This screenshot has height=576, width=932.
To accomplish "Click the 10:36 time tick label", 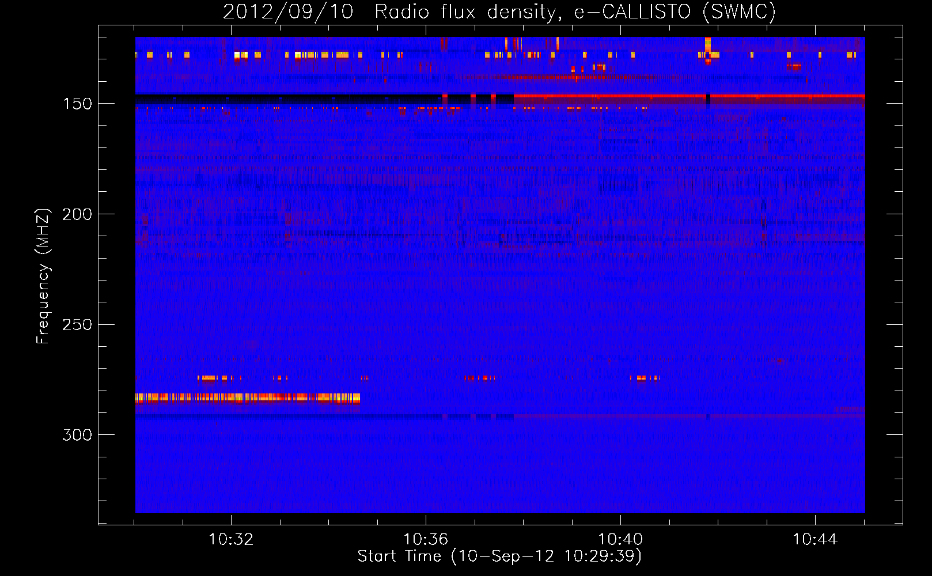I will [x=426, y=539].
